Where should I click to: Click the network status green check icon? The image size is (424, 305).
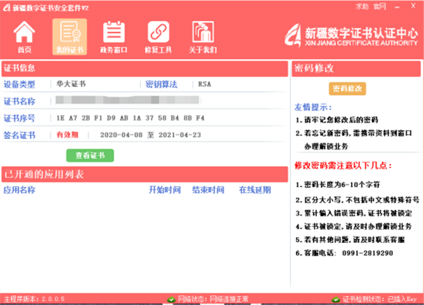click(x=171, y=300)
